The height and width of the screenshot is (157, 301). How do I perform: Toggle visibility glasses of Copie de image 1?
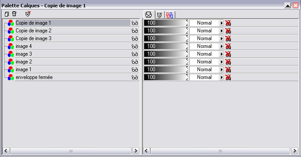coord(135,23)
